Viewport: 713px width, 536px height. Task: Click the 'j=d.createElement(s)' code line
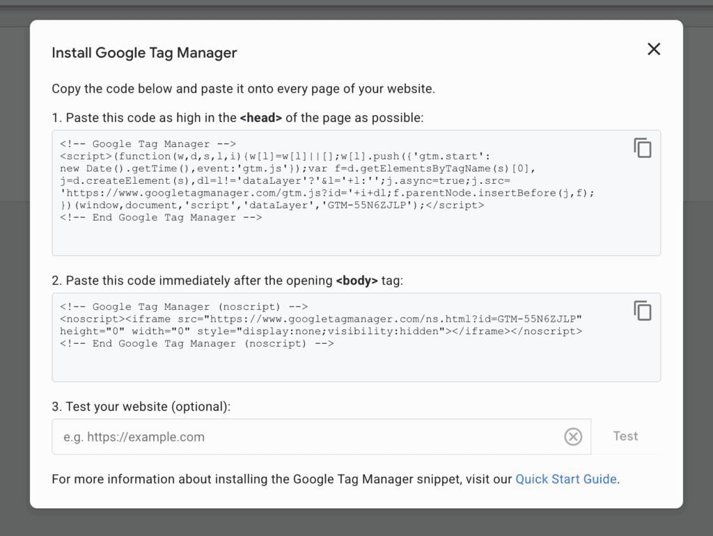pyautogui.click(x=285, y=180)
